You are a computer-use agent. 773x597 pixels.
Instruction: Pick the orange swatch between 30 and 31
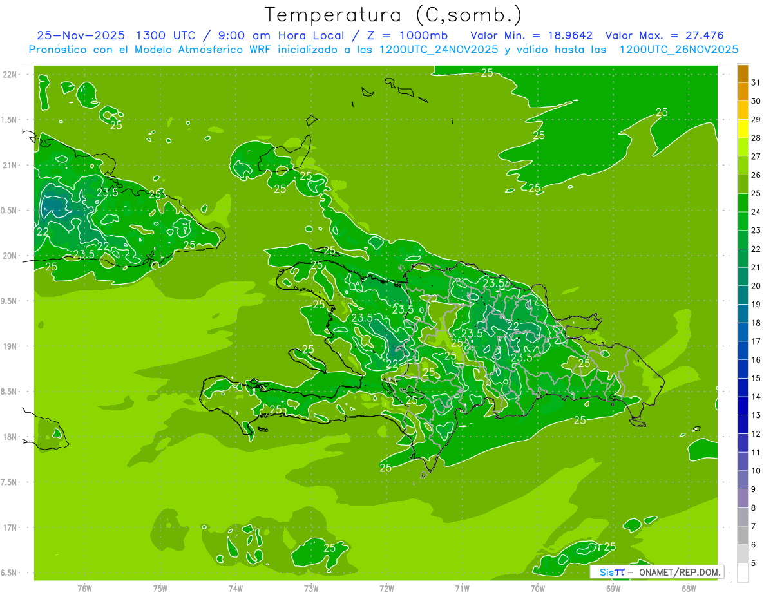click(743, 92)
